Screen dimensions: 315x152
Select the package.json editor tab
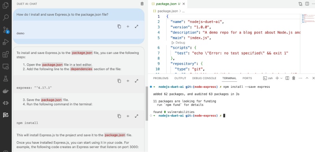[x=168, y=4]
